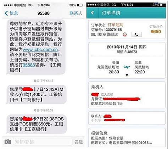Tap the airplane icon between airports
This screenshot has height=149, width=168.
click(x=127, y=67)
